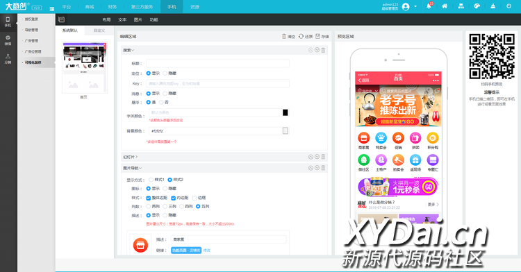Go to the home house icon in header
521x272 pixels.
[445, 6]
